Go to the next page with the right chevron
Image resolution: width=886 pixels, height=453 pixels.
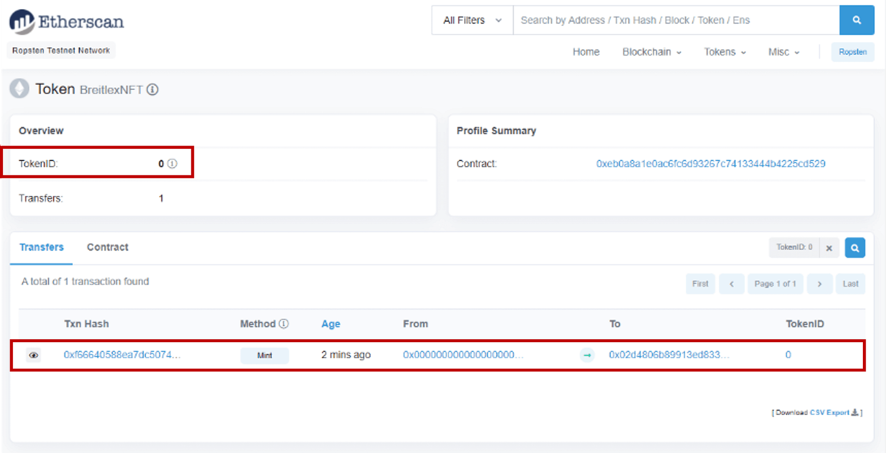(819, 284)
